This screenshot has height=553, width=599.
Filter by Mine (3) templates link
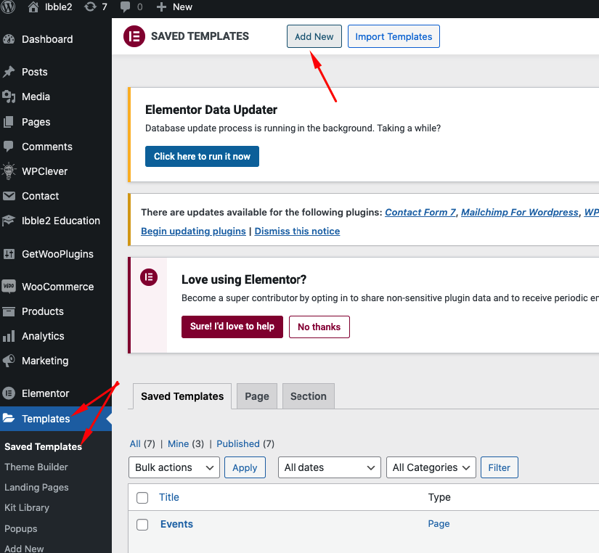pyautogui.click(x=186, y=443)
